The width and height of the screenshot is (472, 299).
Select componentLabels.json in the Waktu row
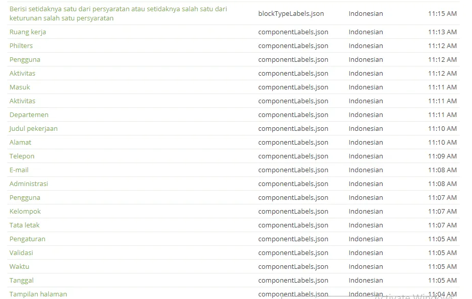point(293,266)
